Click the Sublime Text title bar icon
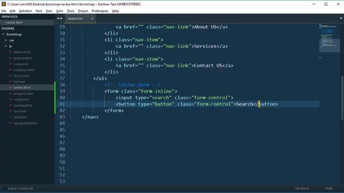The width and height of the screenshot is (344, 193). tap(4, 4)
